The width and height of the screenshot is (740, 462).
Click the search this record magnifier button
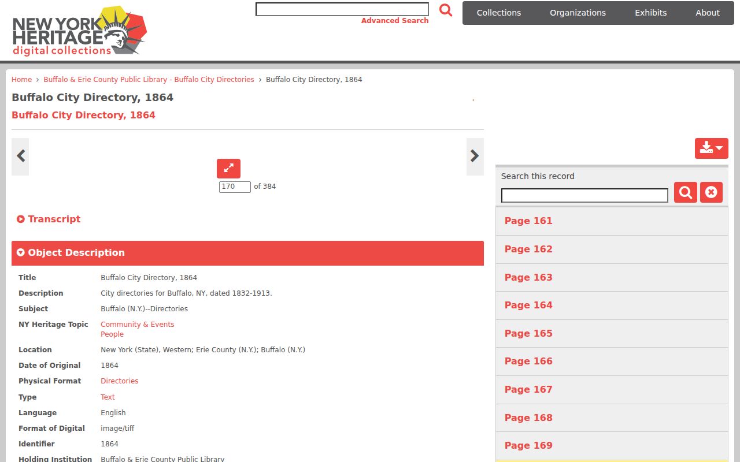(686, 192)
